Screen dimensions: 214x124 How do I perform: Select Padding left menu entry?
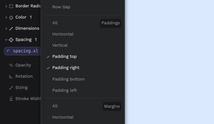(x=82, y=90)
